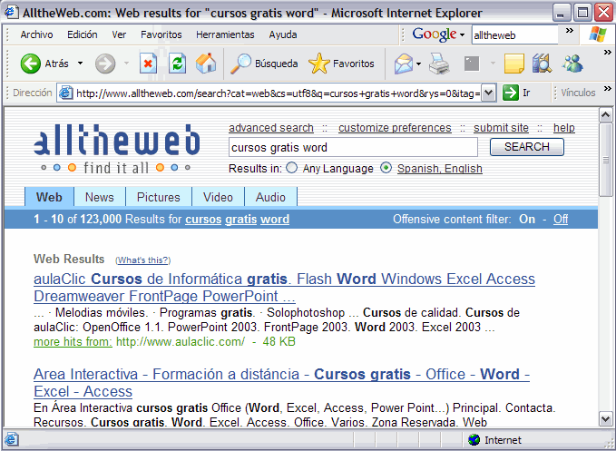Open the Google toolbar dropdown arrow
The width and height of the screenshot is (616, 451).
tap(463, 35)
